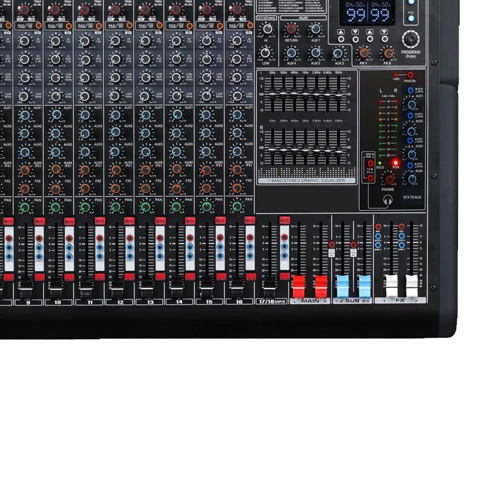
Task: Toggle the red PHANTOM +48V switch
Action: (410, 75)
